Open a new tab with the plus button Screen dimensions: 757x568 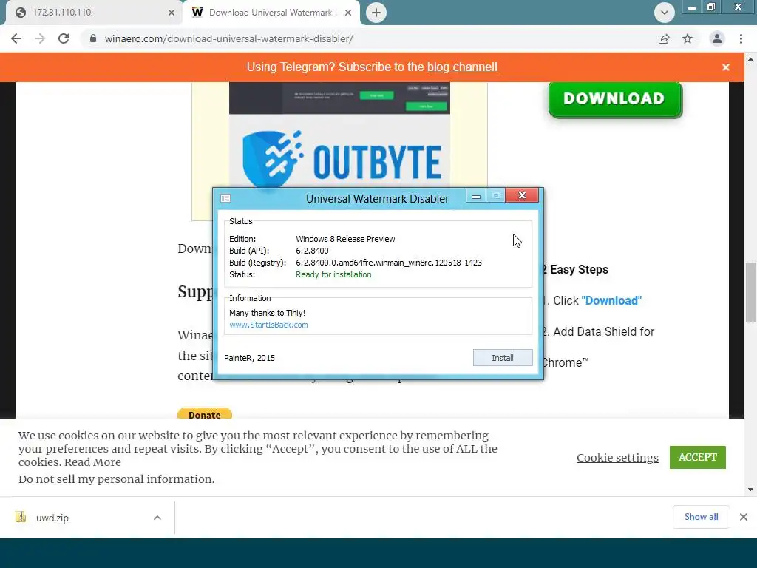tap(376, 13)
